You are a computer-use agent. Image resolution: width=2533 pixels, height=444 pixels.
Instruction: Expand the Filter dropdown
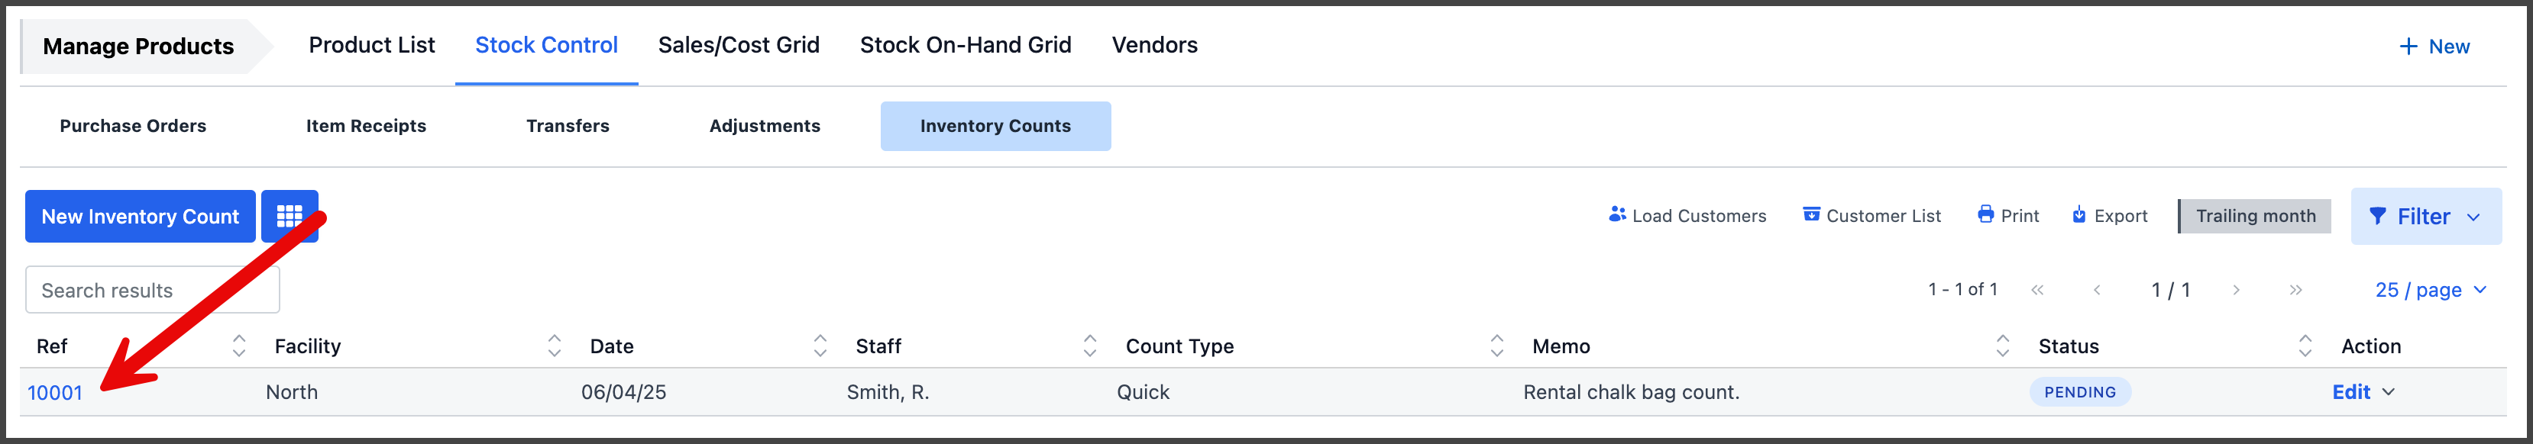pos(2426,216)
